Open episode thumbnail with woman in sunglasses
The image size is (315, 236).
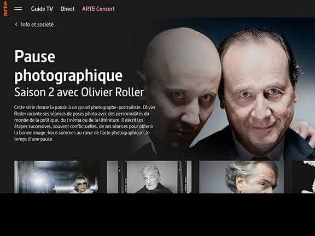pyautogui.click(x=56, y=177)
